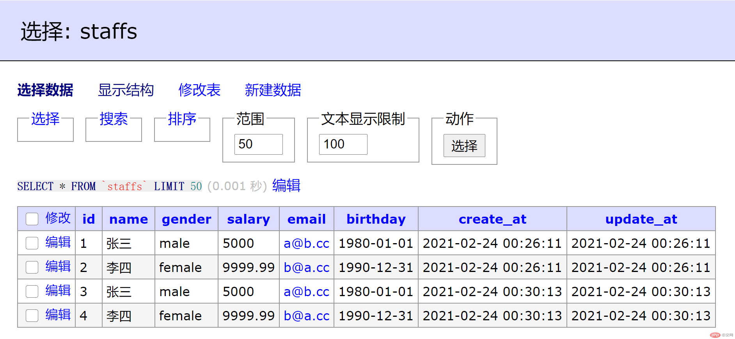Click name cell 张三 in row 3
Image resolution: width=735 pixels, height=339 pixels.
119,292
